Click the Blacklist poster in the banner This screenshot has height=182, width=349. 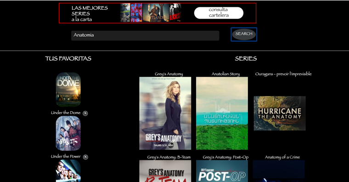[175, 13]
